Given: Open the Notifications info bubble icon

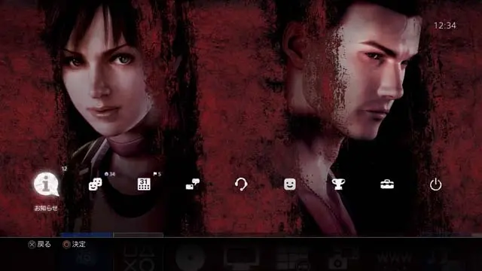Looking at the screenshot, I should point(46,184).
